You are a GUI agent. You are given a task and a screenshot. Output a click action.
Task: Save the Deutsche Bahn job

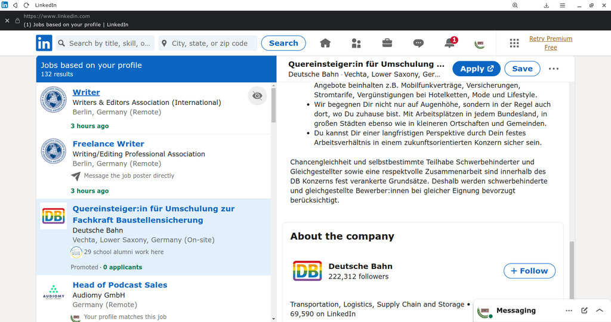tap(522, 69)
